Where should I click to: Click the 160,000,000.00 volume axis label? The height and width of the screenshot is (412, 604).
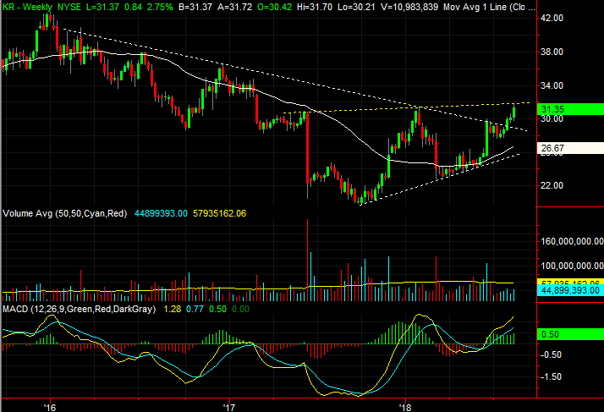click(x=572, y=241)
